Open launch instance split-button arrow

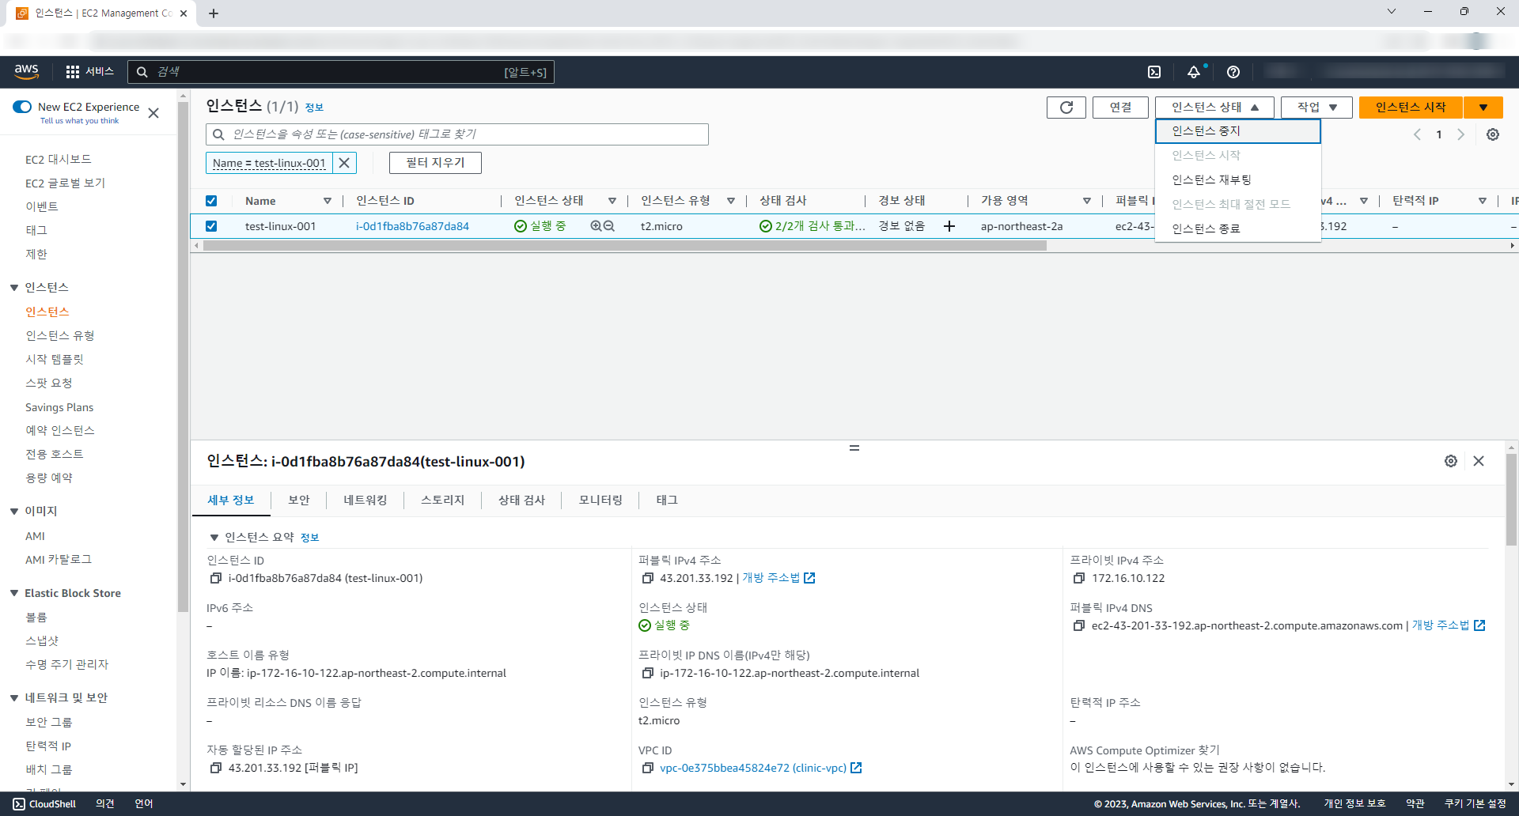click(1483, 108)
